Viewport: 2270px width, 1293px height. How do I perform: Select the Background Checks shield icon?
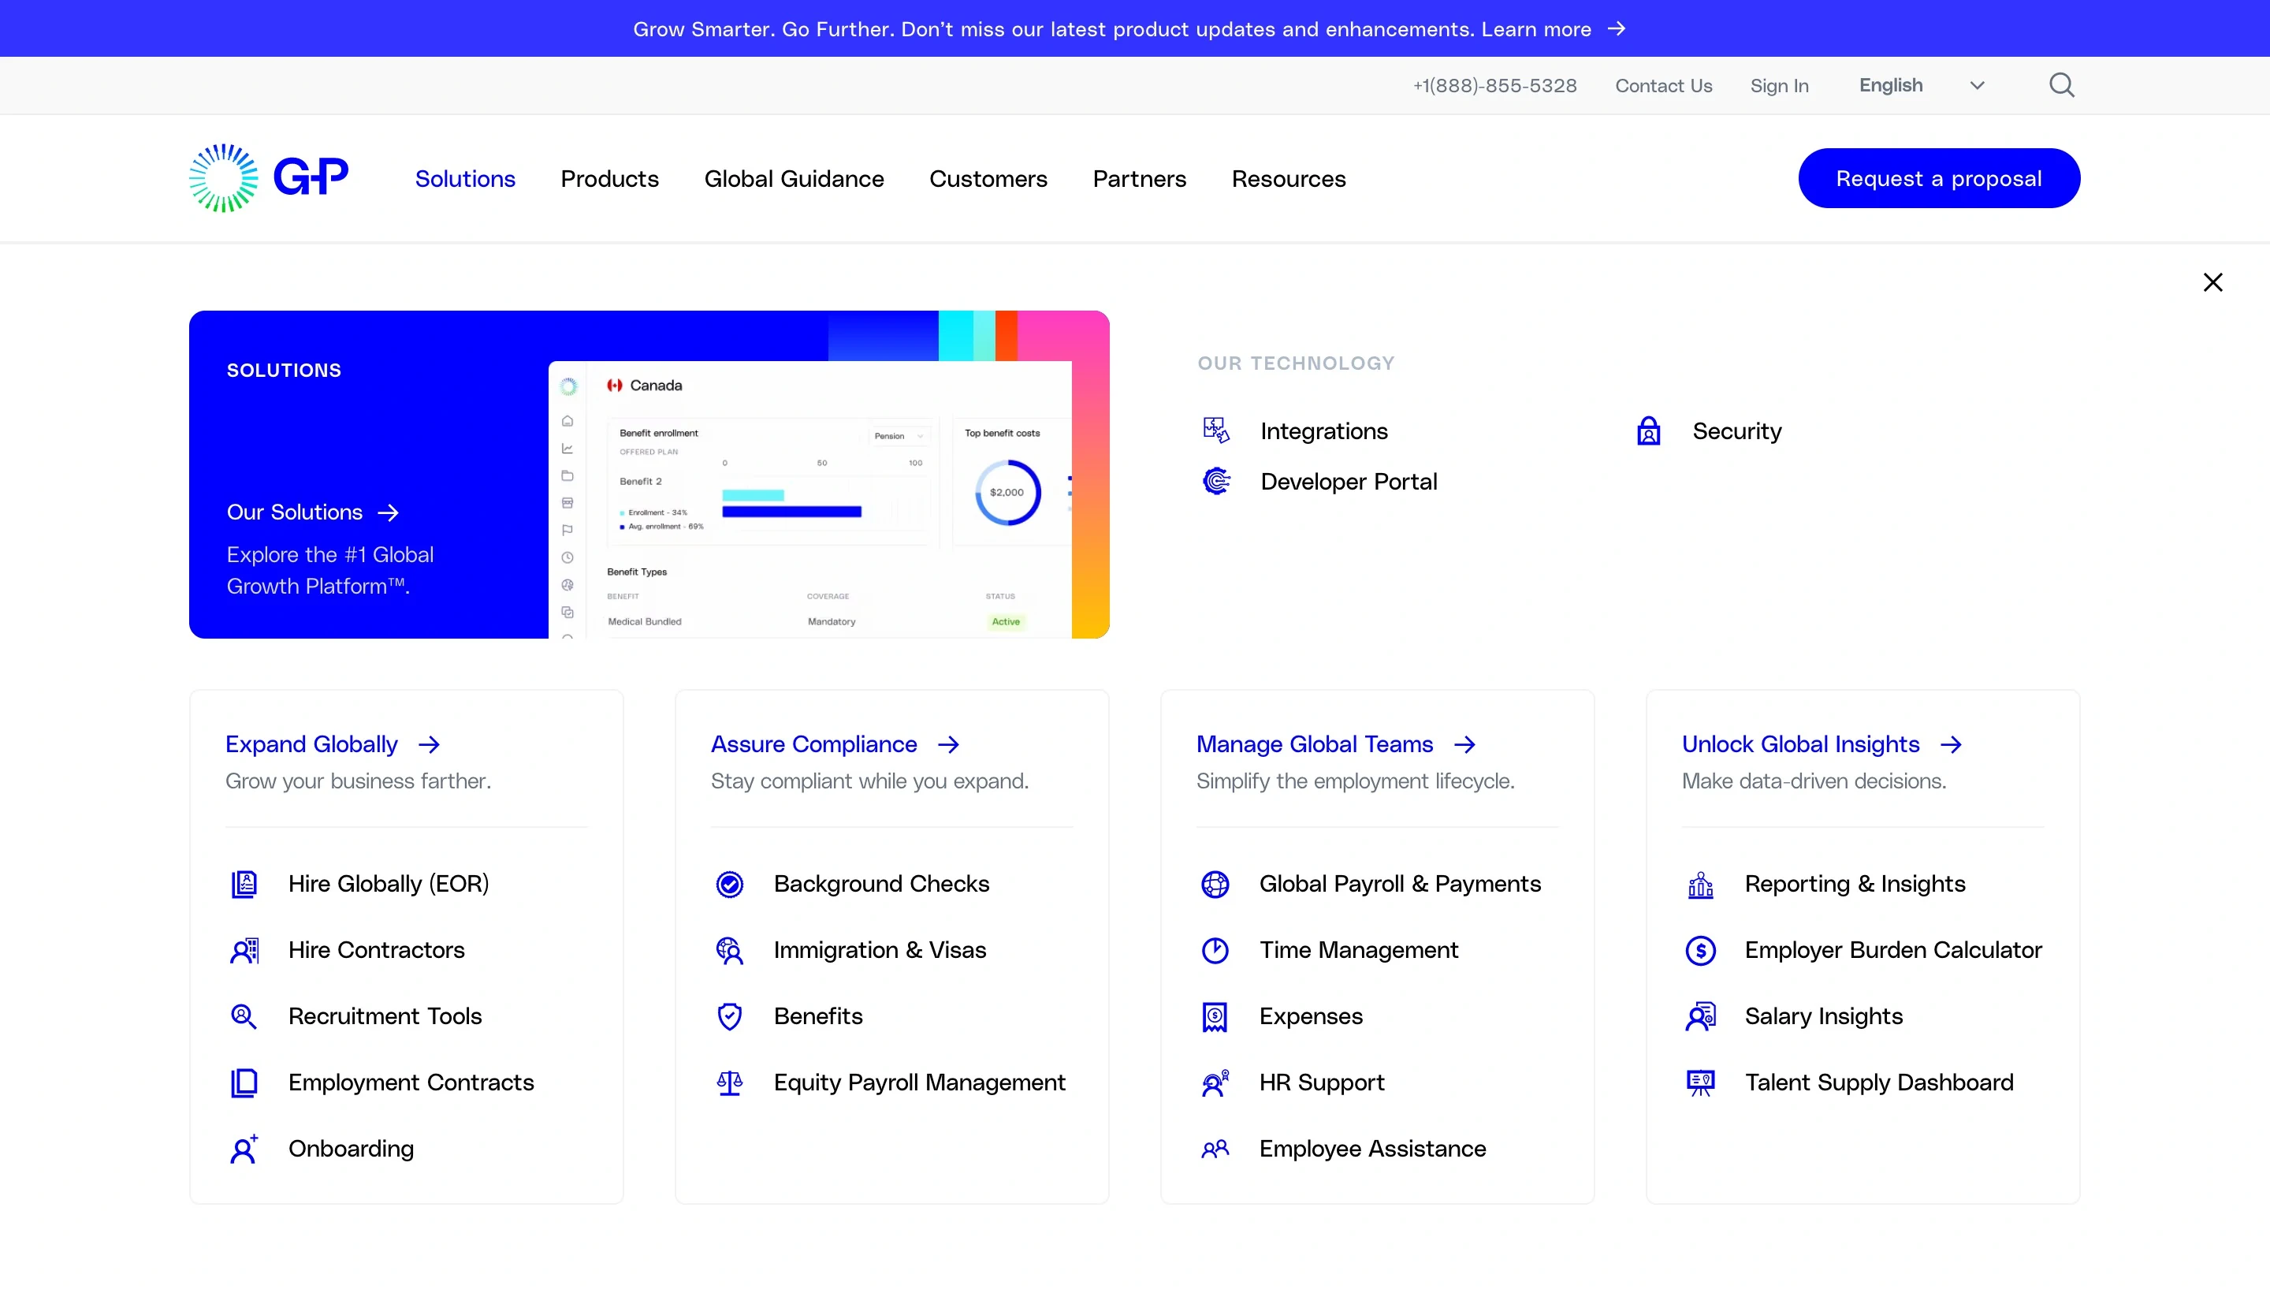[x=729, y=884]
